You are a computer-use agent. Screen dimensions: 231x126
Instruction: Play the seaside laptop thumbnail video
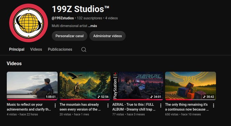[x=32, y=86]
